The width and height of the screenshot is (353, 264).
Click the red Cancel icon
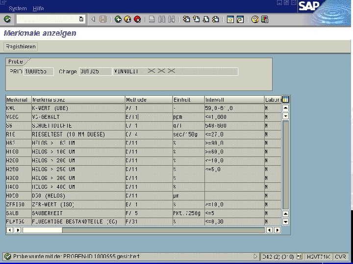click(x=137, y=19)
